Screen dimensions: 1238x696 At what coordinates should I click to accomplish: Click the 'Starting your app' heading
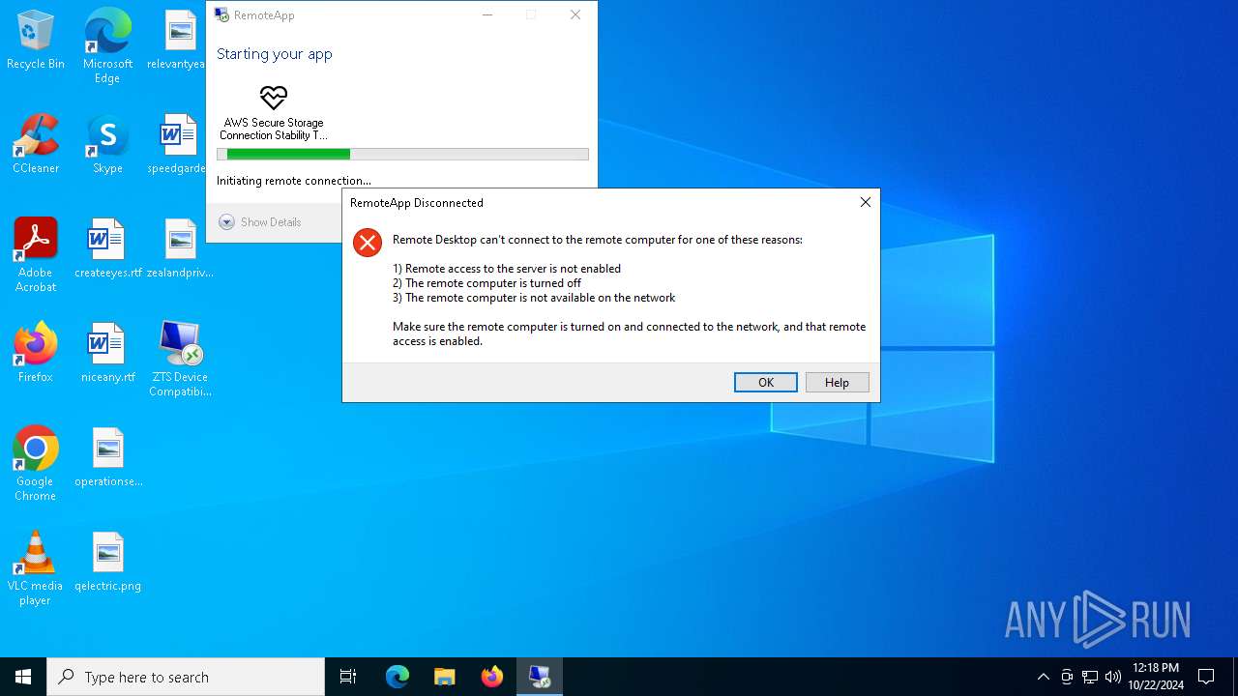275,54
